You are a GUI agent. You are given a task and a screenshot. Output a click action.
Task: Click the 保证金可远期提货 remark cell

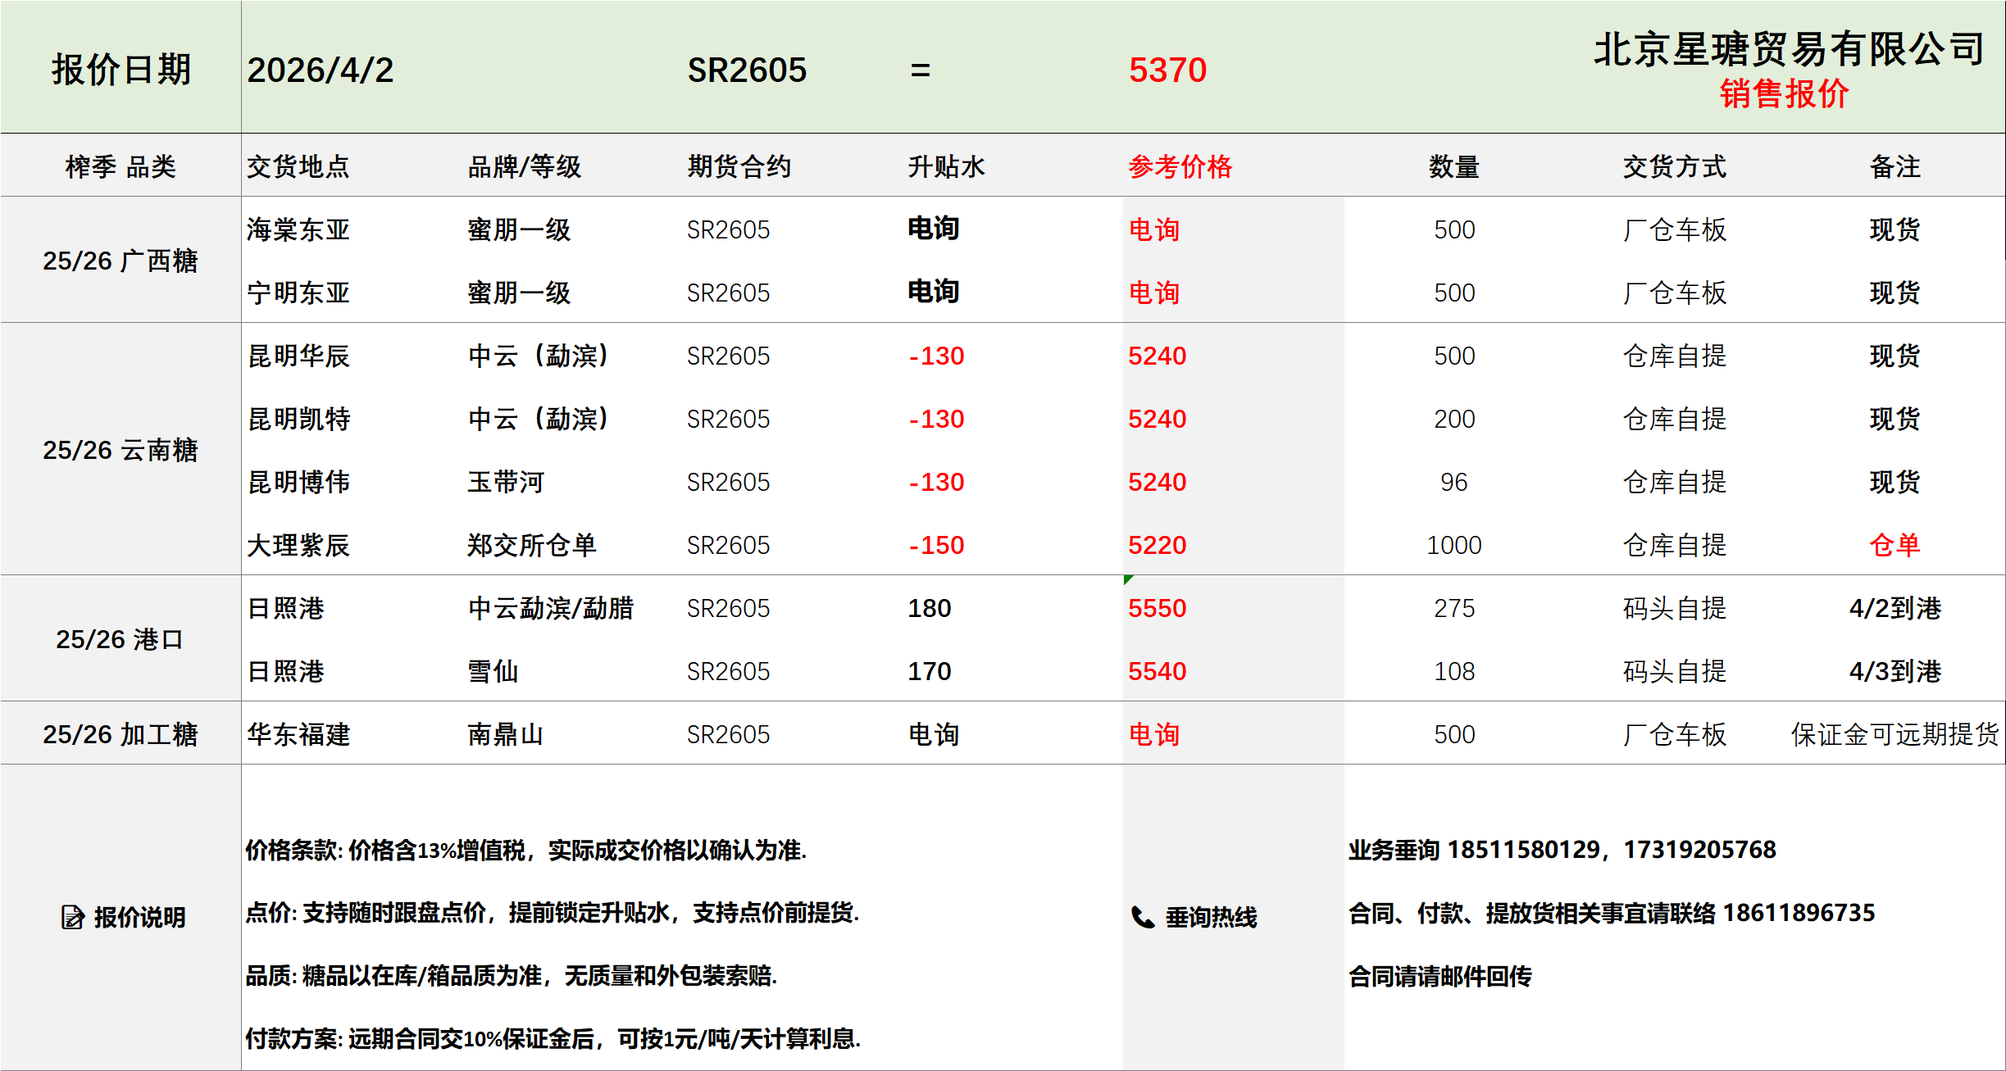tap(1895, 734)
